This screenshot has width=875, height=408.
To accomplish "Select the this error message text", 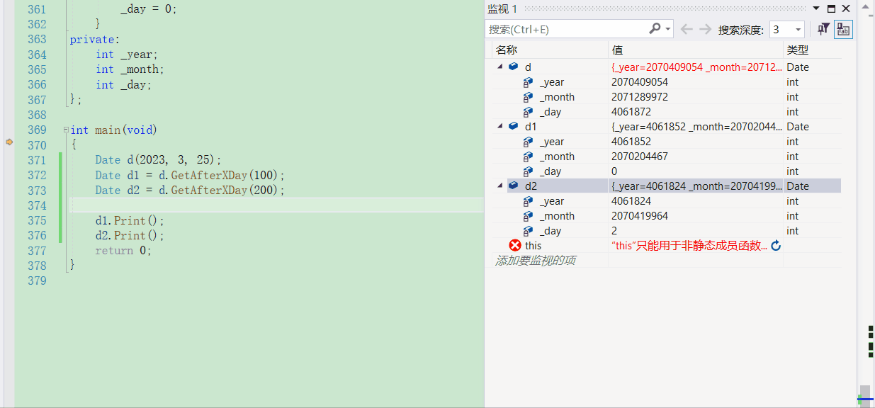I will 689,245.
